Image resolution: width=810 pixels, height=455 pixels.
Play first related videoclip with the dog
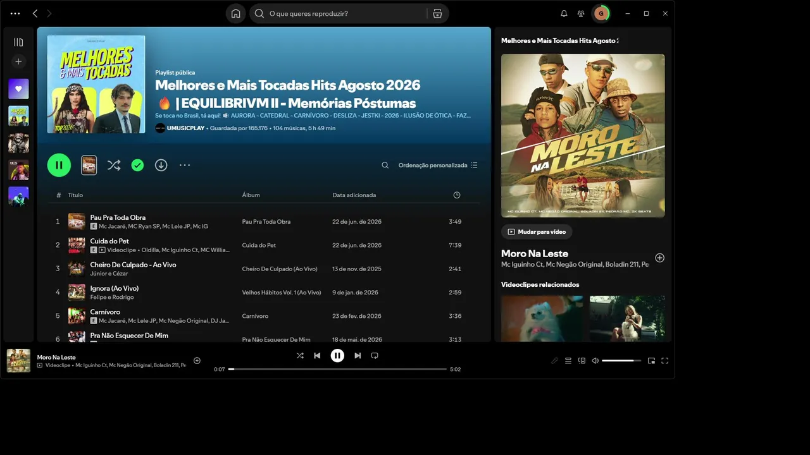tap(542, 318)
